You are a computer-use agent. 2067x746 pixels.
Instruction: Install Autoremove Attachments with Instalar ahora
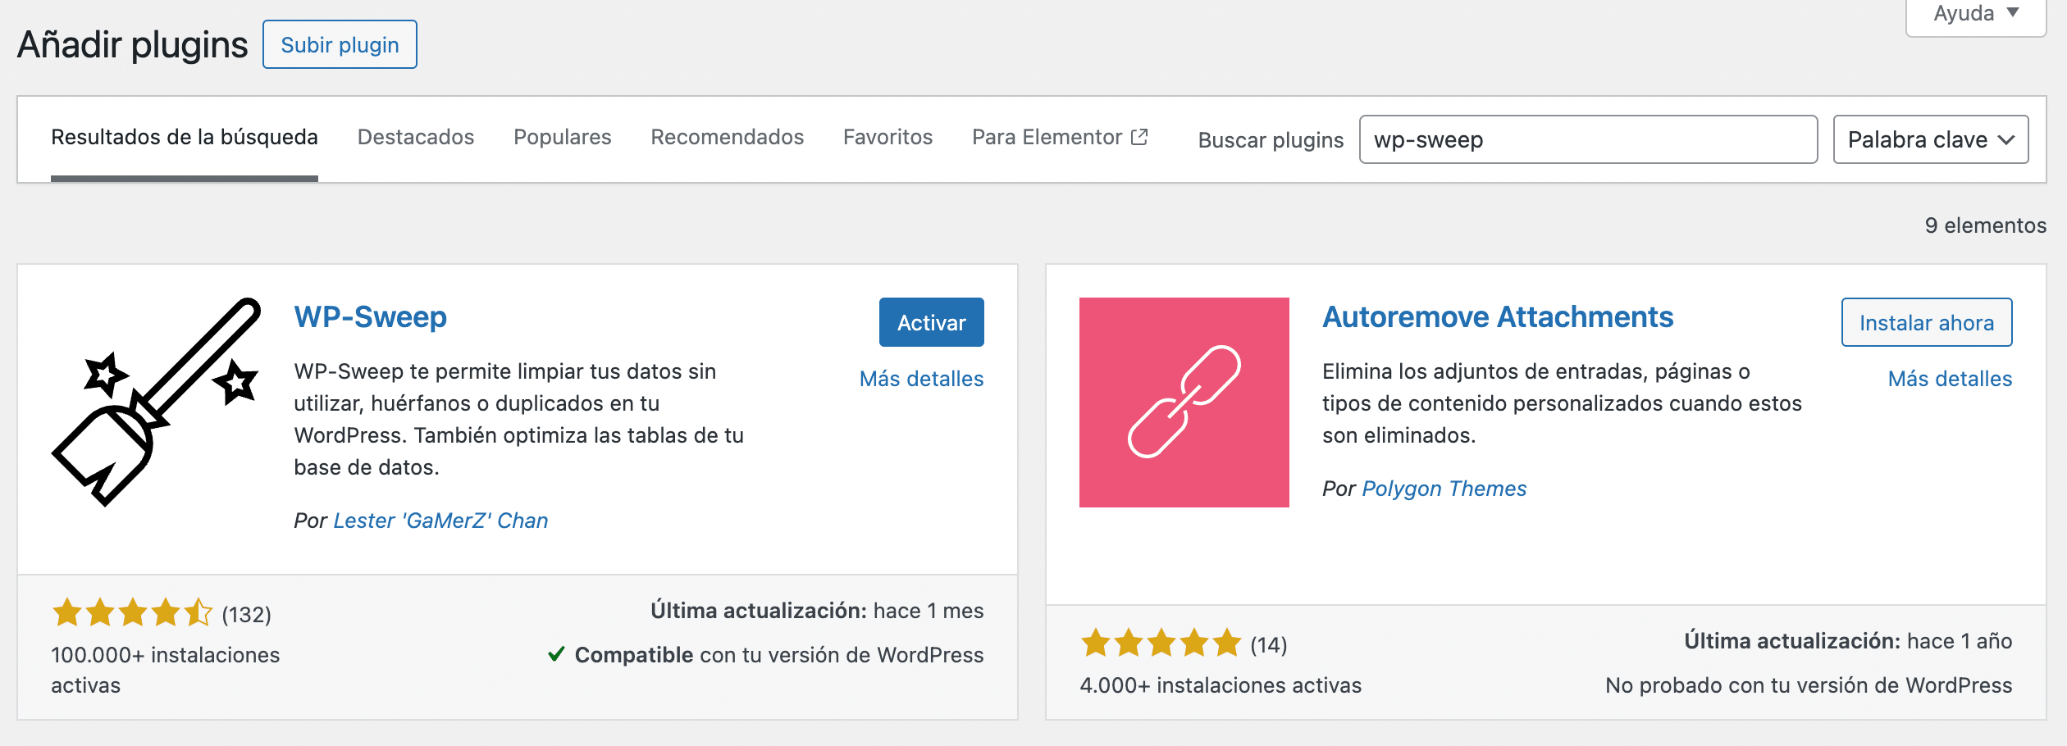pyautogui.click(x=1926, y=322)
